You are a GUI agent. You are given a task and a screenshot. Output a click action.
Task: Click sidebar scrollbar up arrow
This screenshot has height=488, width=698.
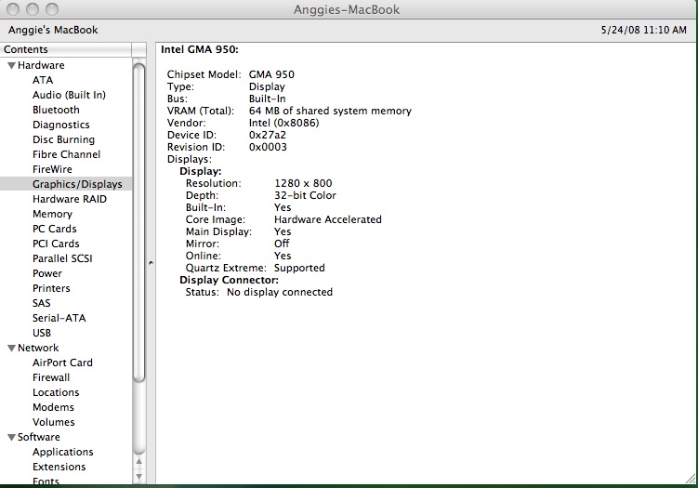coord(138,462)
